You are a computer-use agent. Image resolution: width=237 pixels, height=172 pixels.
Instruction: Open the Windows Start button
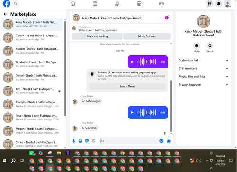tap(4, 161)
